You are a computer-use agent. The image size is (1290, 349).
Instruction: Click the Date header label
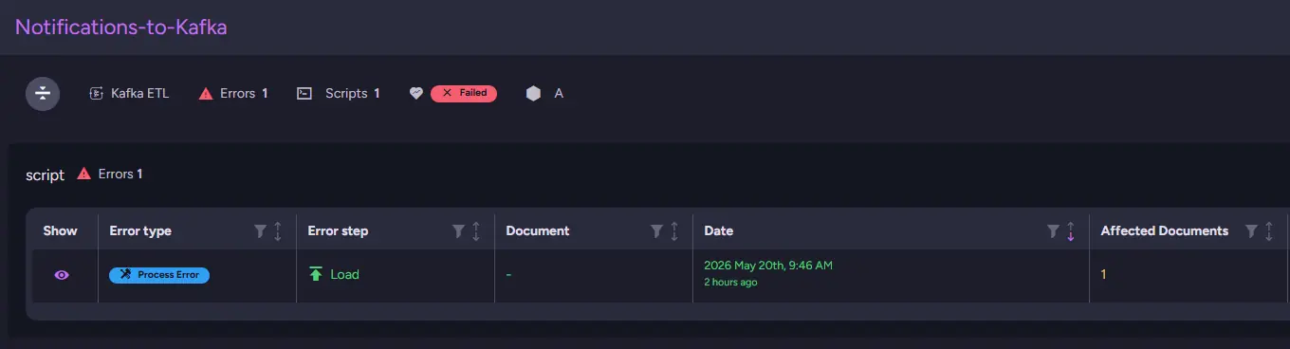tap(719, 230)
